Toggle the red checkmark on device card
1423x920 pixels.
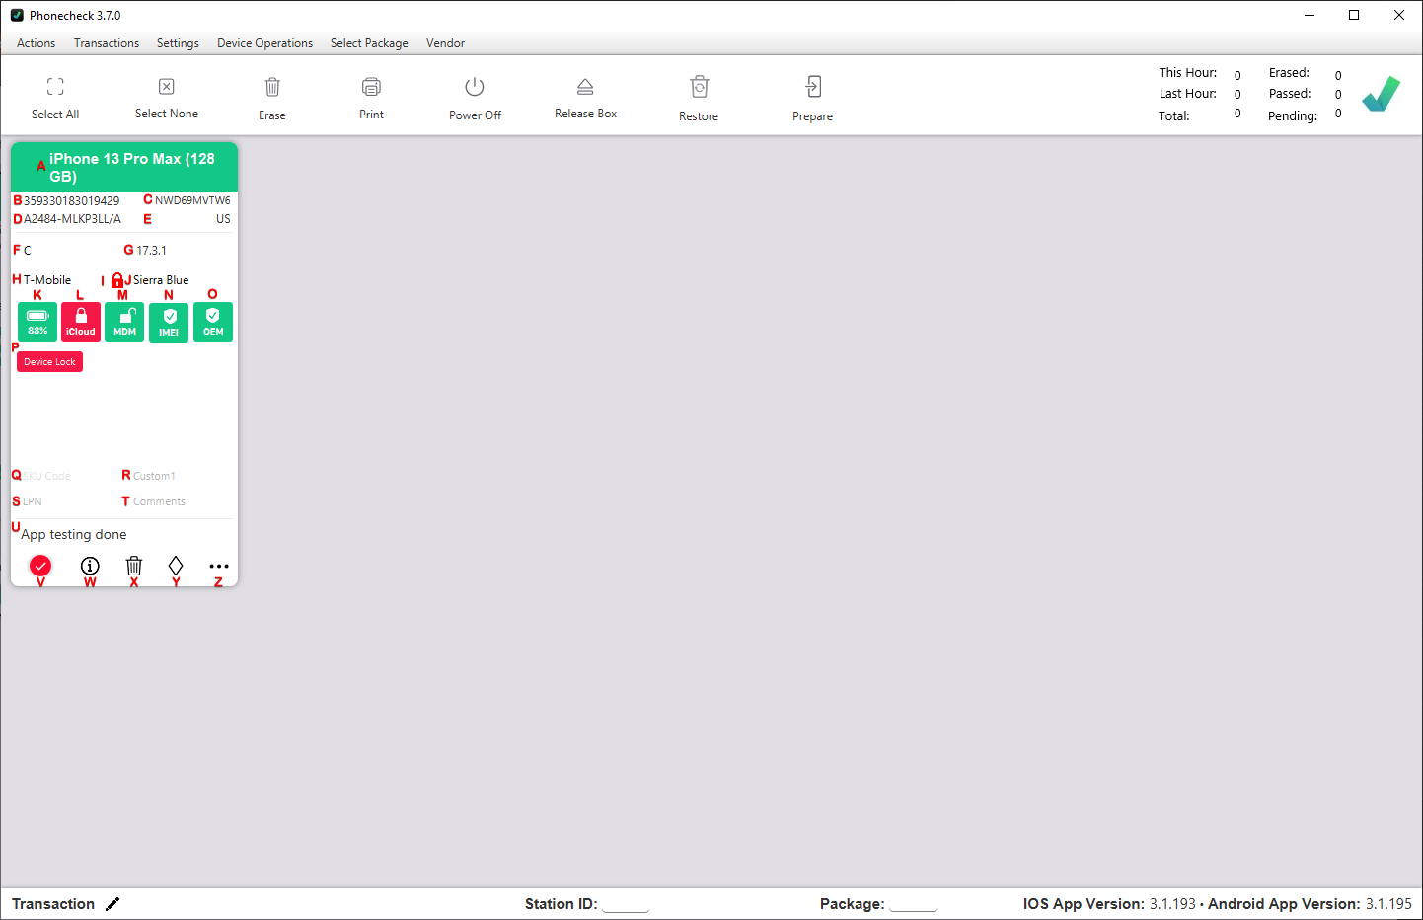[x=40, y=566]
